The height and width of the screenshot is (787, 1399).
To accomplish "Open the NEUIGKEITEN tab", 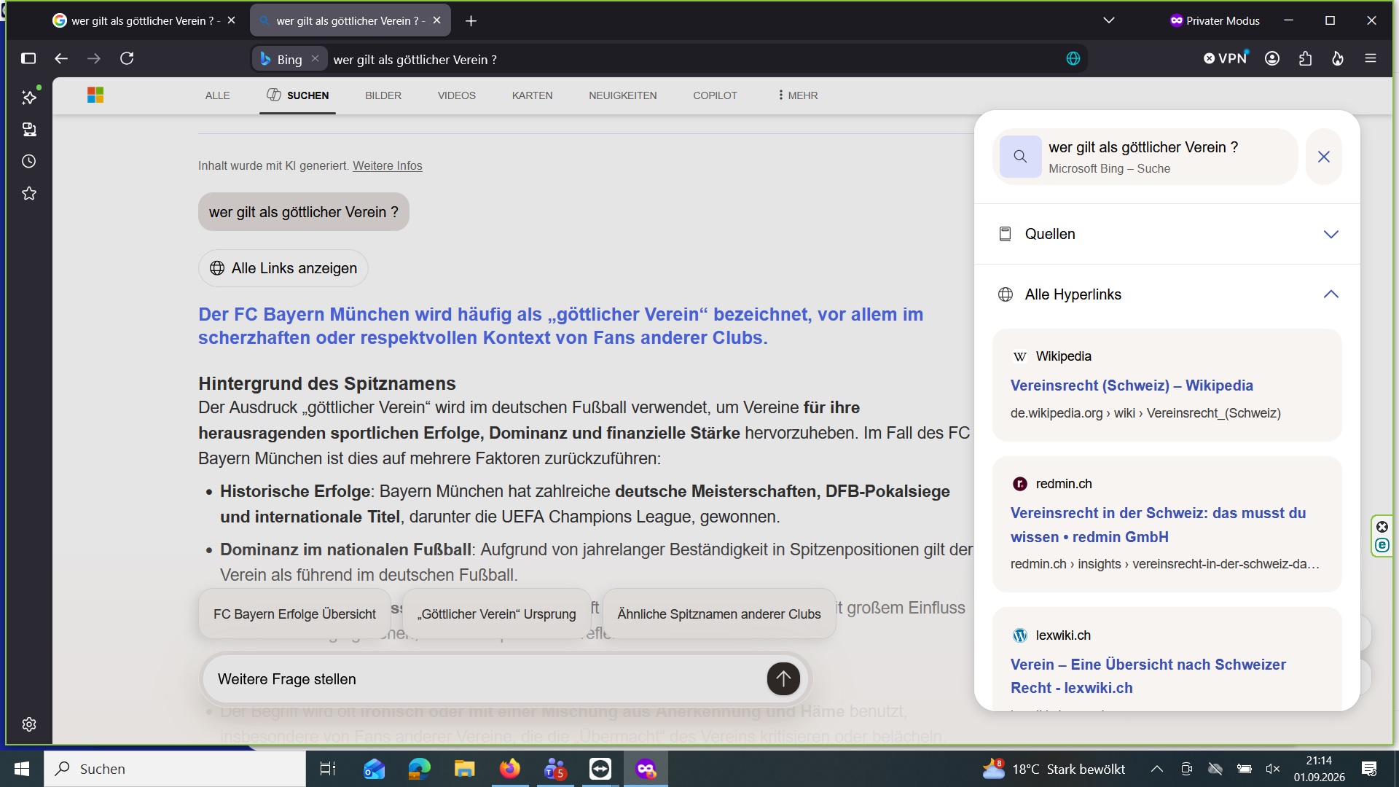I will click(x=622, y=95).
